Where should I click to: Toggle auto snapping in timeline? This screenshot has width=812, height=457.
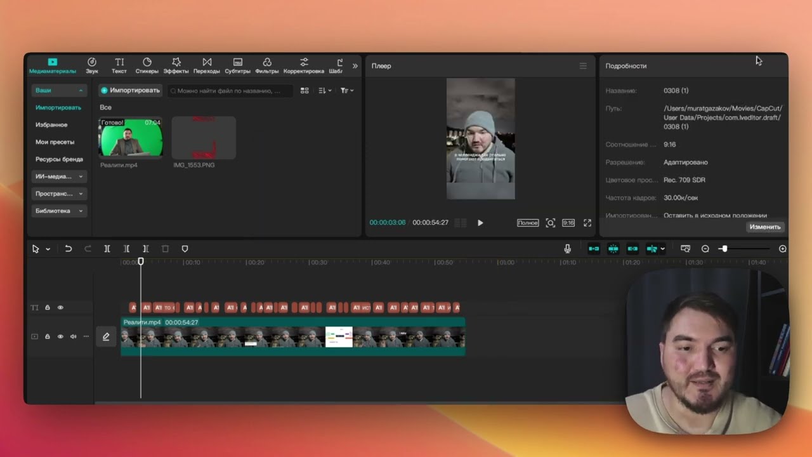(613, 249)
